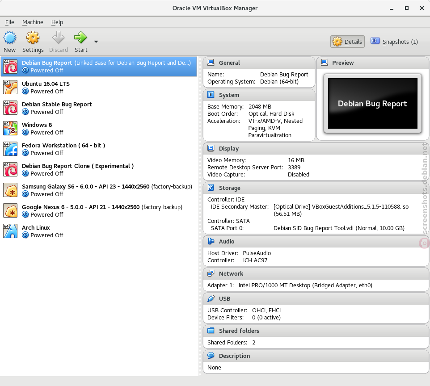Image resolution: width=430 pixels, height=386 pixels.
Task: Open the Network section header link
Action: [x=231, y=273]
